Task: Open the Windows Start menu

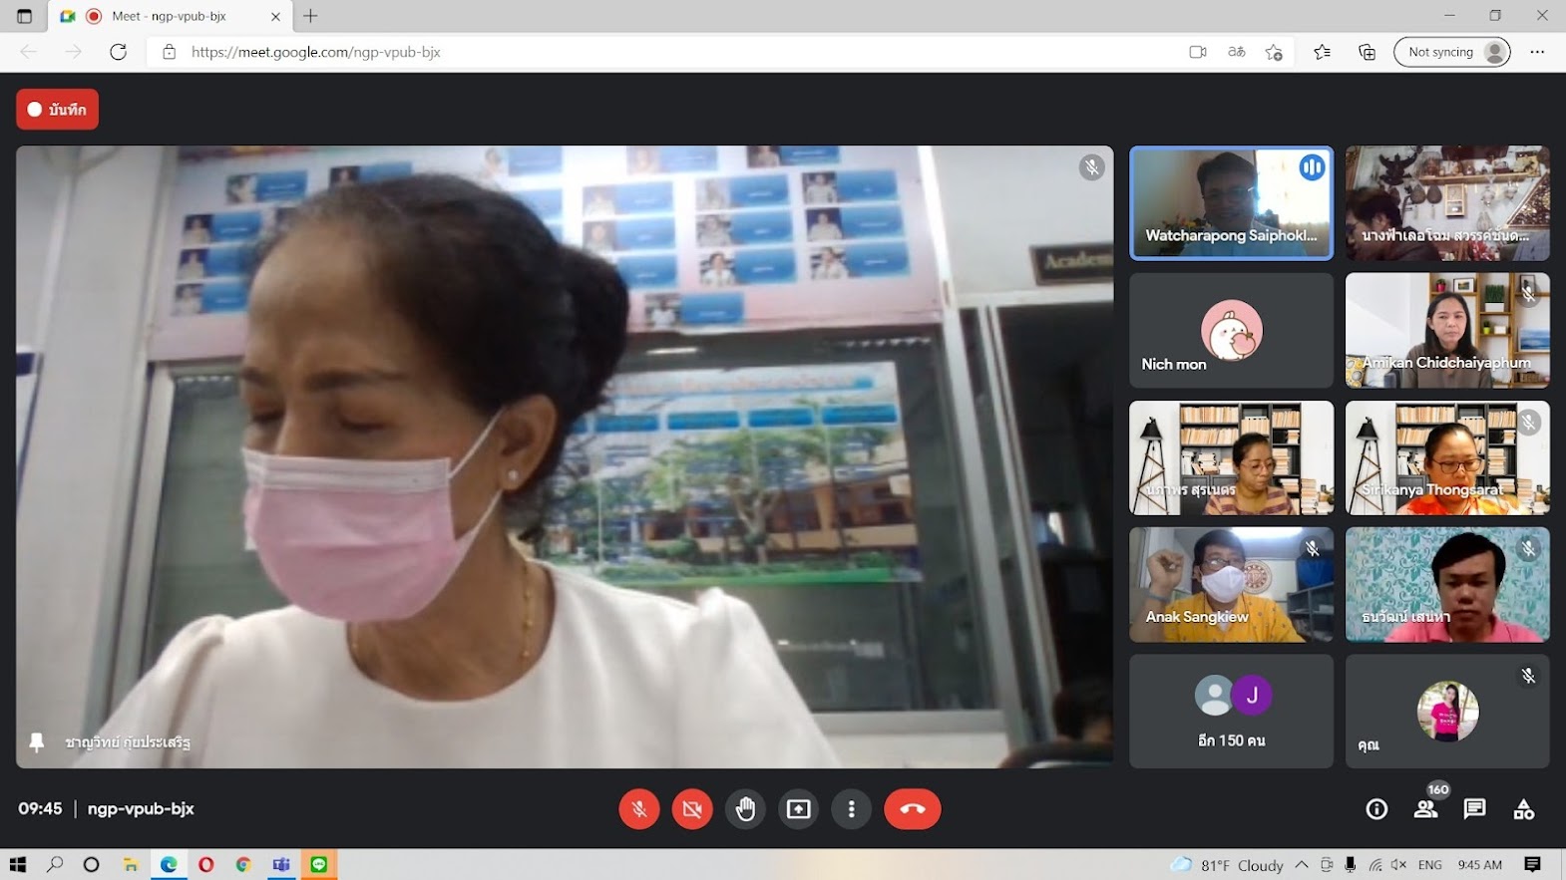Action: [x=18, y=864]
